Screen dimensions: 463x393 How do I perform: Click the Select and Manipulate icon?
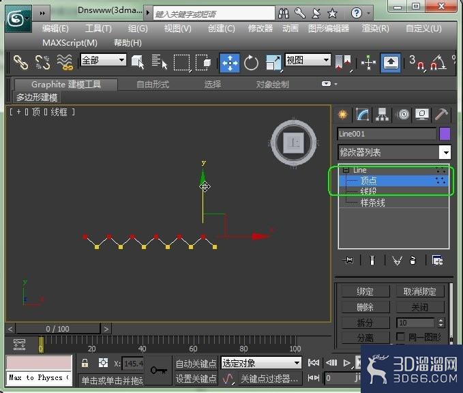pyautogui.click(x=368, y=63)
